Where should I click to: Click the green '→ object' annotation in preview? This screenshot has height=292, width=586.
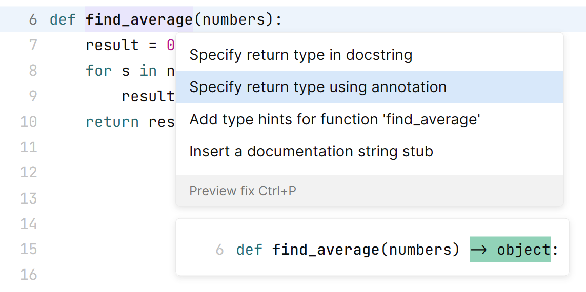tap(510, 250)
